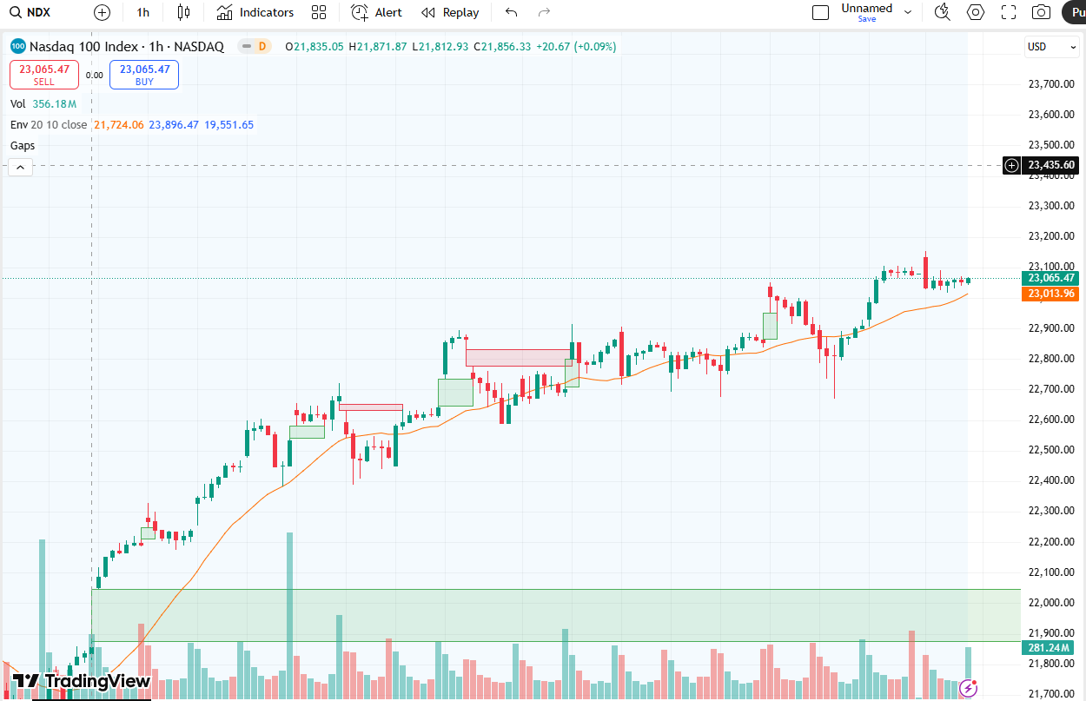Save the chart layout
The image size is (1086, 701).
tap(866, 18)
